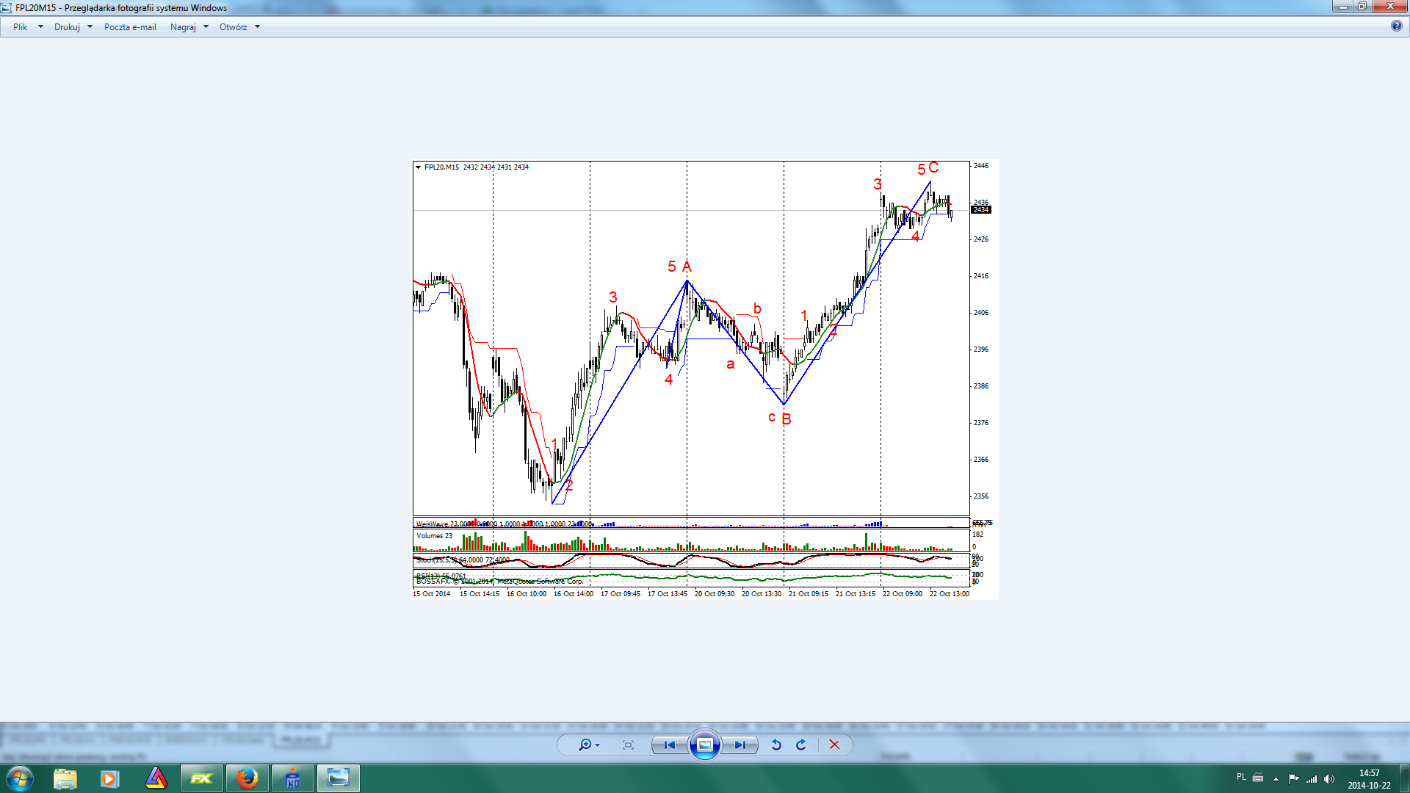This screenshot has height=793, width=1410.
Task: Delete the current photo with the red X
Action: pos(834,745)
